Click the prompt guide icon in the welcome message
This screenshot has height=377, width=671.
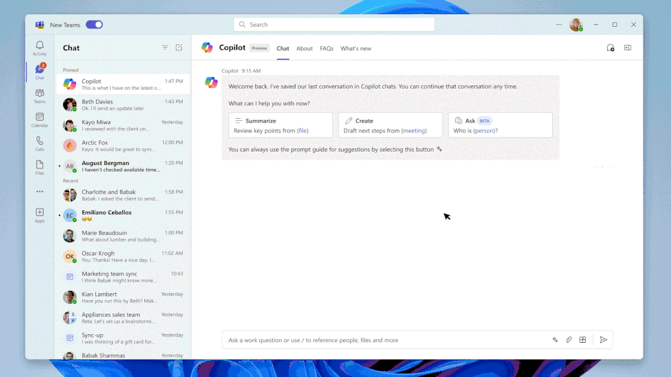(x=439, y=149)
